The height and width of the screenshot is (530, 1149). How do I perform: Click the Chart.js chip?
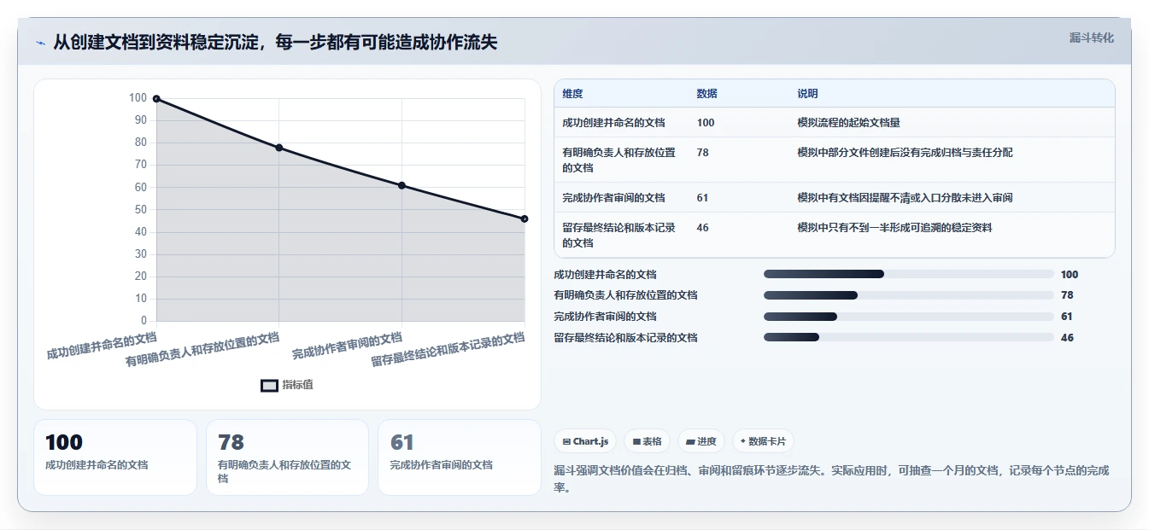(x=586, y=441)
